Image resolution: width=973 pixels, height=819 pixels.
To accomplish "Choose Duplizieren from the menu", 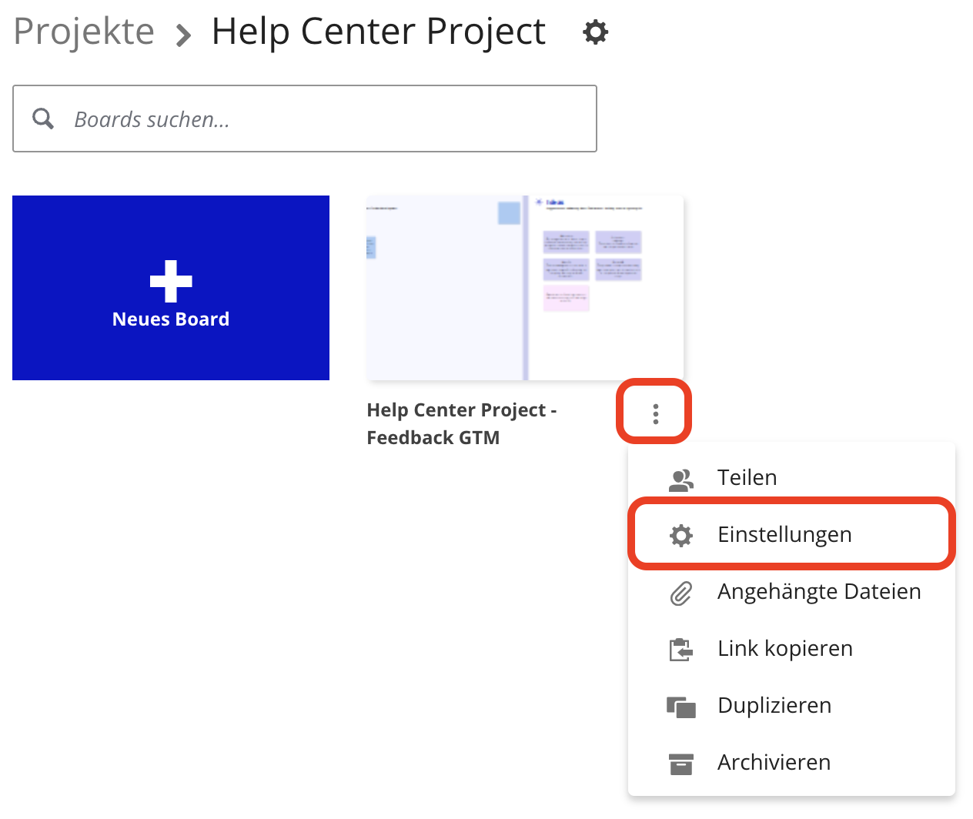I will [x=774, y=706].
